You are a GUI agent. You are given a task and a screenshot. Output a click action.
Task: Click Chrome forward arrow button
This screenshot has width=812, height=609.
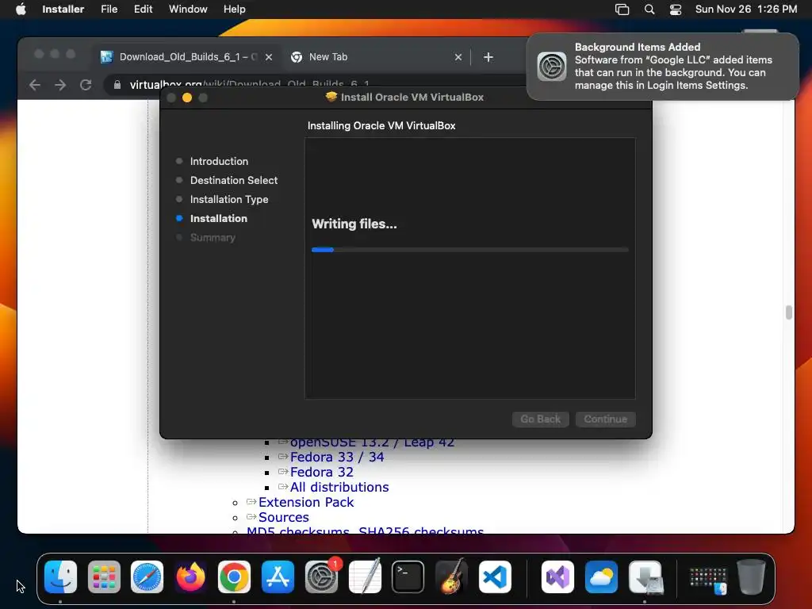60,85
